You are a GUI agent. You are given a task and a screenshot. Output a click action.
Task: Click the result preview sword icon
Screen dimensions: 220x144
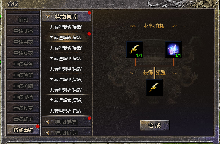[x=154, y=88]
